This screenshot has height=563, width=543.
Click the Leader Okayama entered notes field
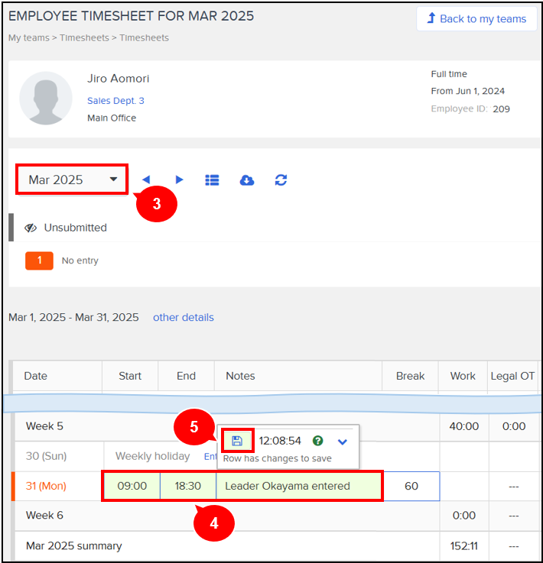(x=298, y=486)
